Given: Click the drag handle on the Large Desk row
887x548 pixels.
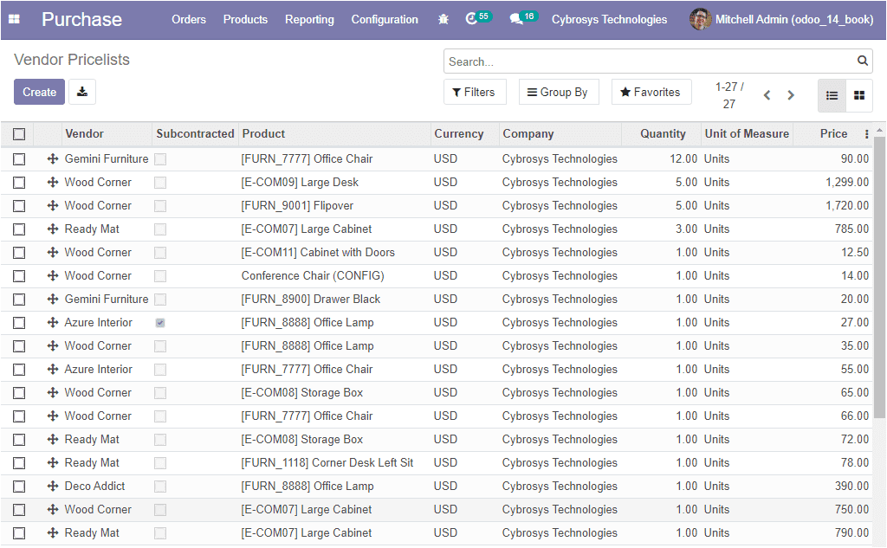Looking at the screenshot, I should pos(53,182).
